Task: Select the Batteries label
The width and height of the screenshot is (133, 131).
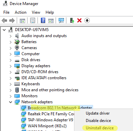Action: click(29, 42)
